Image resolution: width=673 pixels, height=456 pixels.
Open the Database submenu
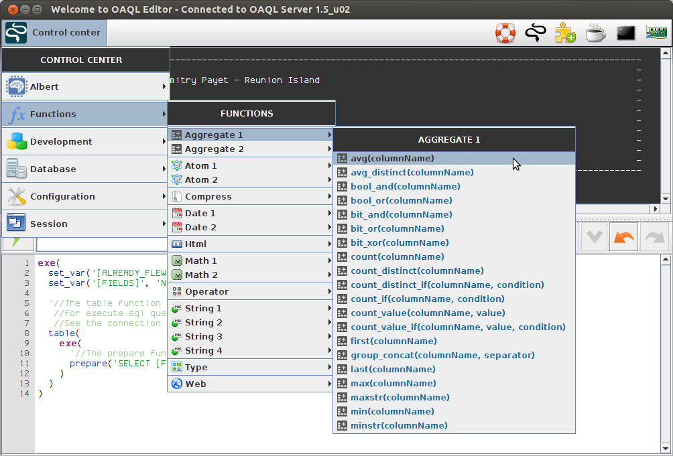coord(85,169)
